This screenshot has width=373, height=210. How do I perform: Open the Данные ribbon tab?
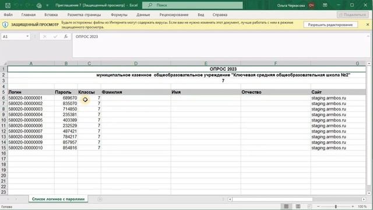tap(143, 15)
